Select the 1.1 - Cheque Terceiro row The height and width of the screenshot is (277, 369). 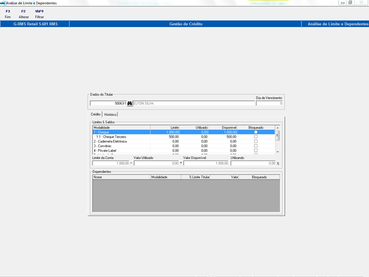(x=184, y=137)
